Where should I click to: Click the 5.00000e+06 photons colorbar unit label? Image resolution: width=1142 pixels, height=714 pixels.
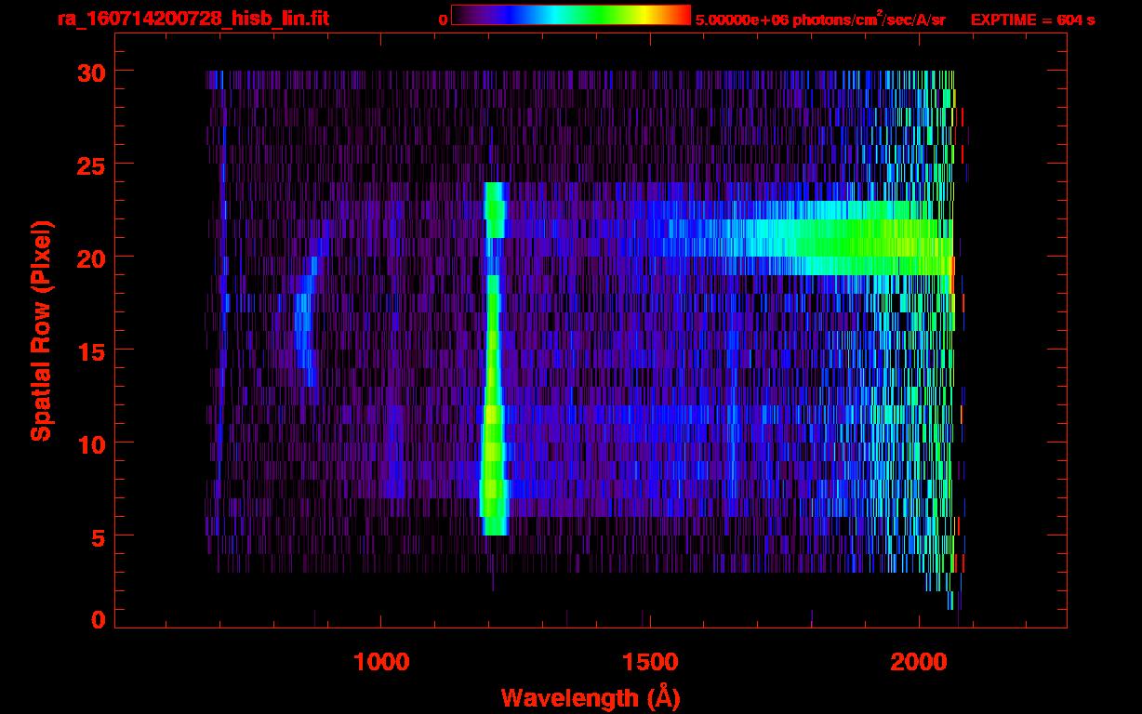[x=820, y=20]
